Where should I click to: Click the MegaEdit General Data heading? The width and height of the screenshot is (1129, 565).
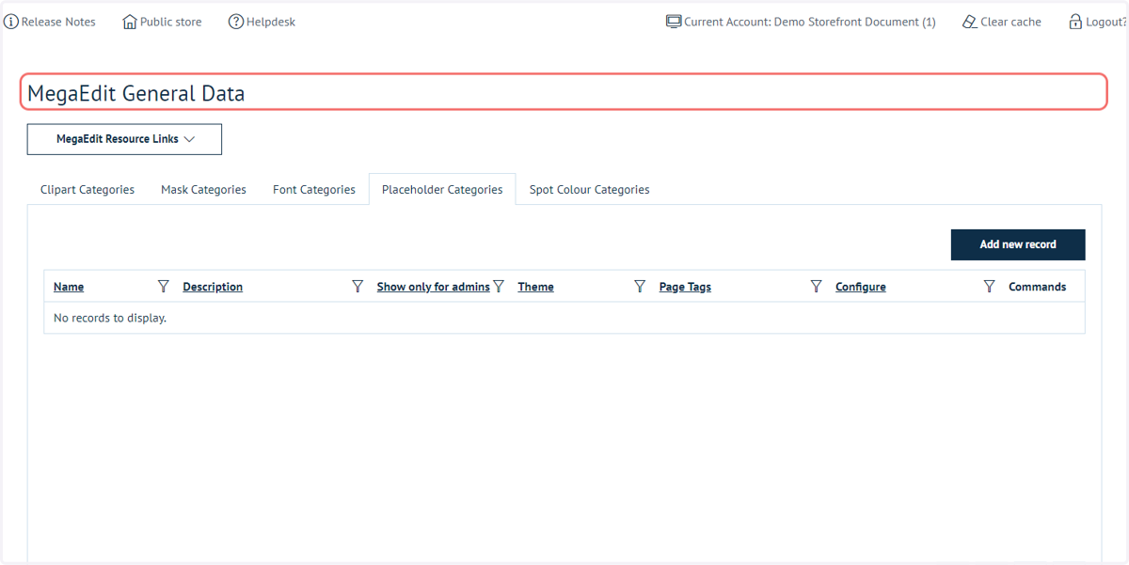[x=136, y=93]
